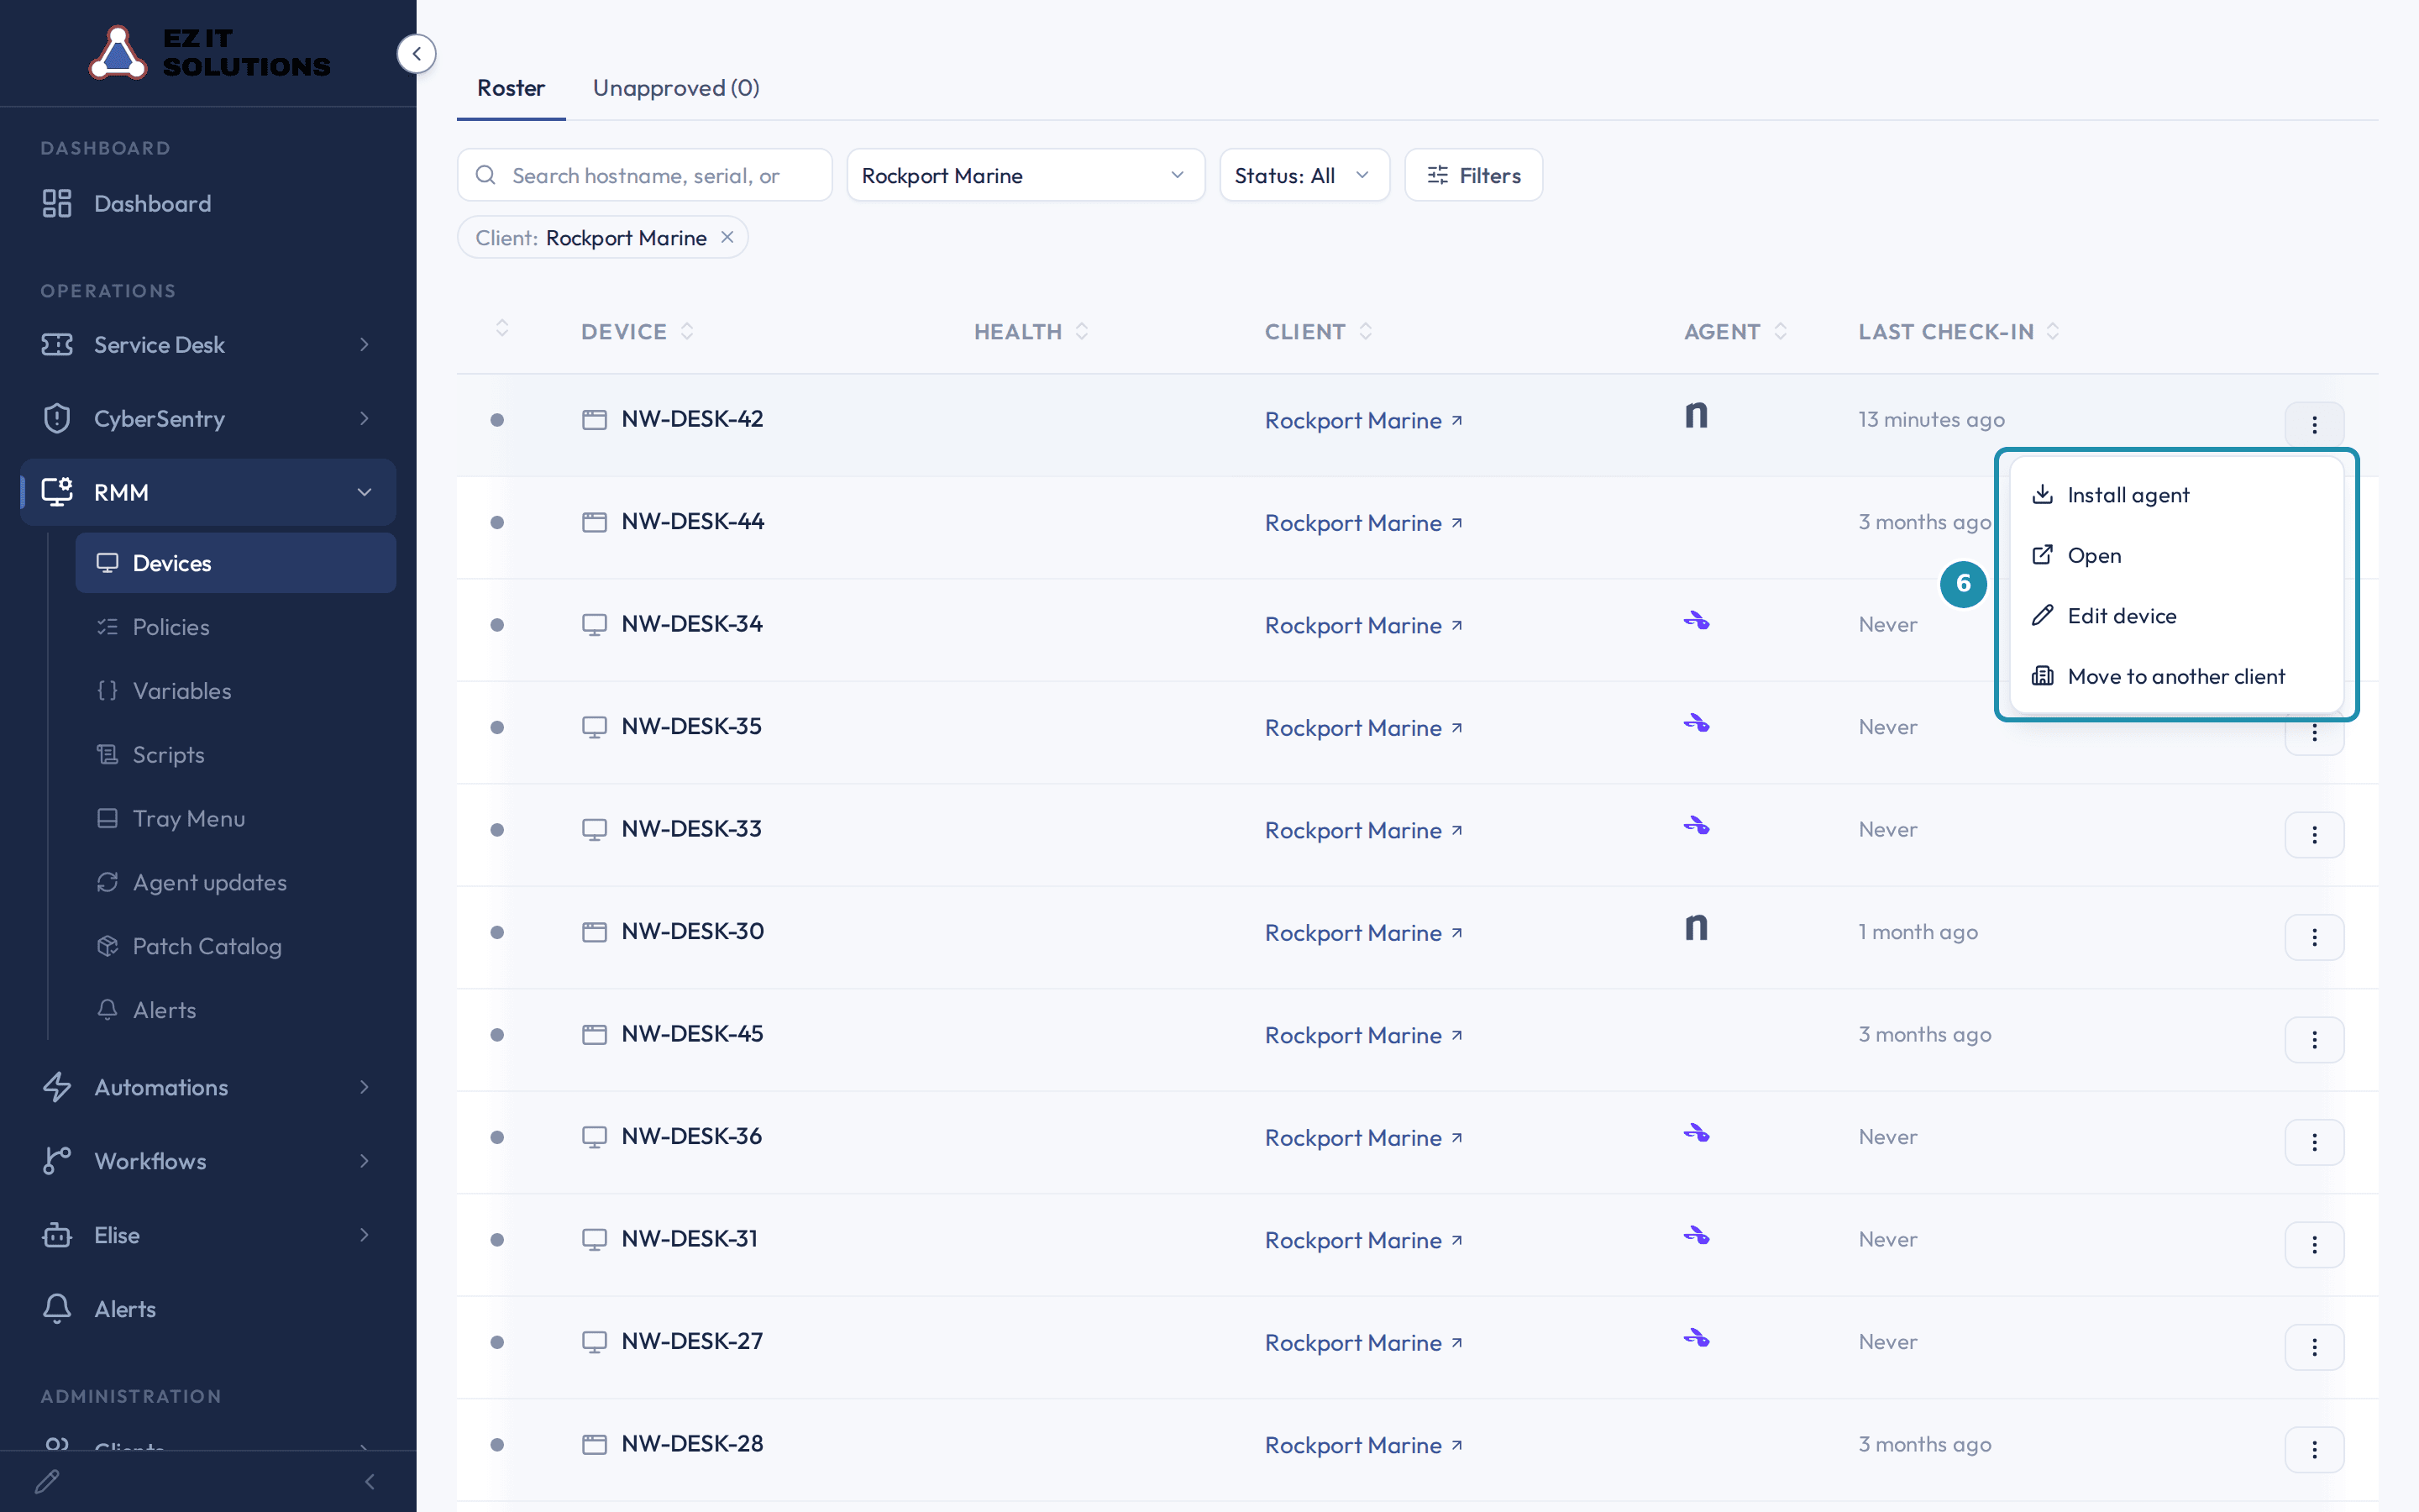Click the Automations lightning icon
This screenshot has width=2419, height=1512.
point(57,1087)
